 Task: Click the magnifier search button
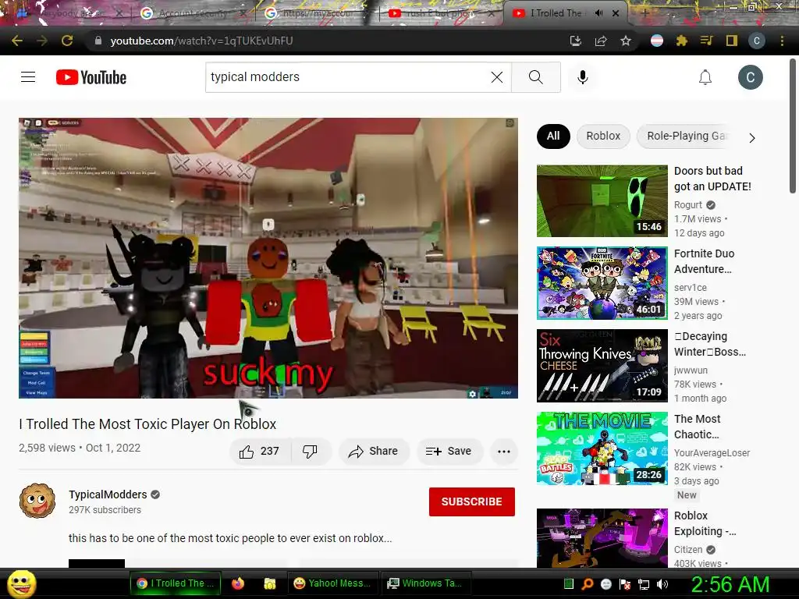tap(535, 77)
